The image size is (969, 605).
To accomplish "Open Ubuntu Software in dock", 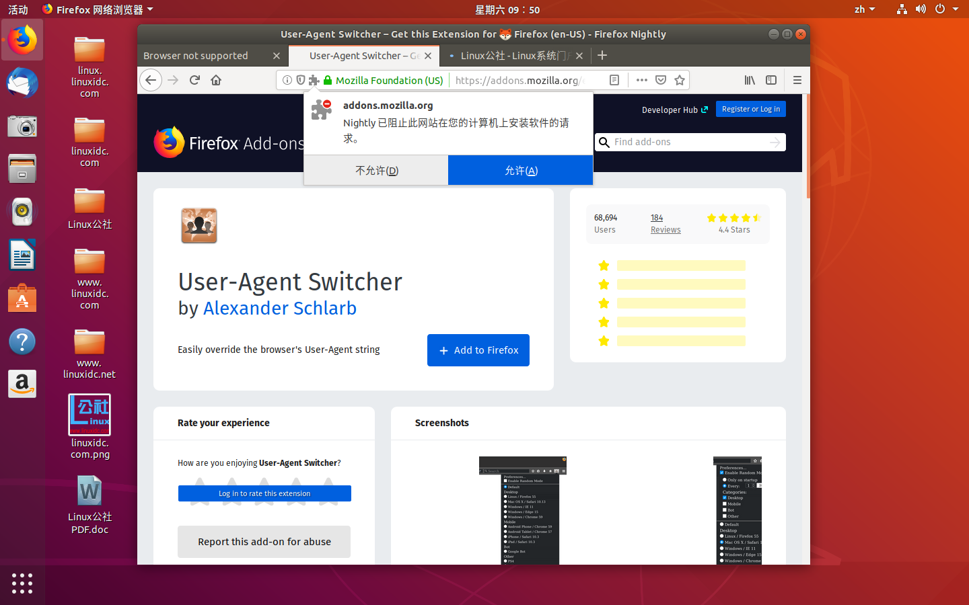I will pyautogui.click(x=22, y=298).
